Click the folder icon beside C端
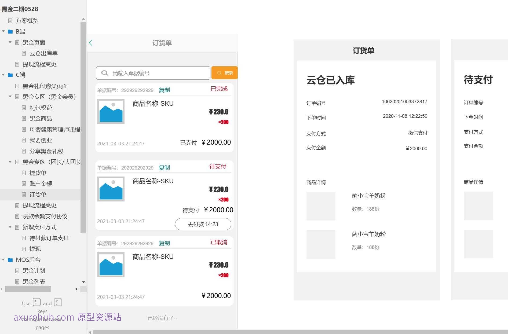Screen dimensions: 508x334 coord(10,75)
